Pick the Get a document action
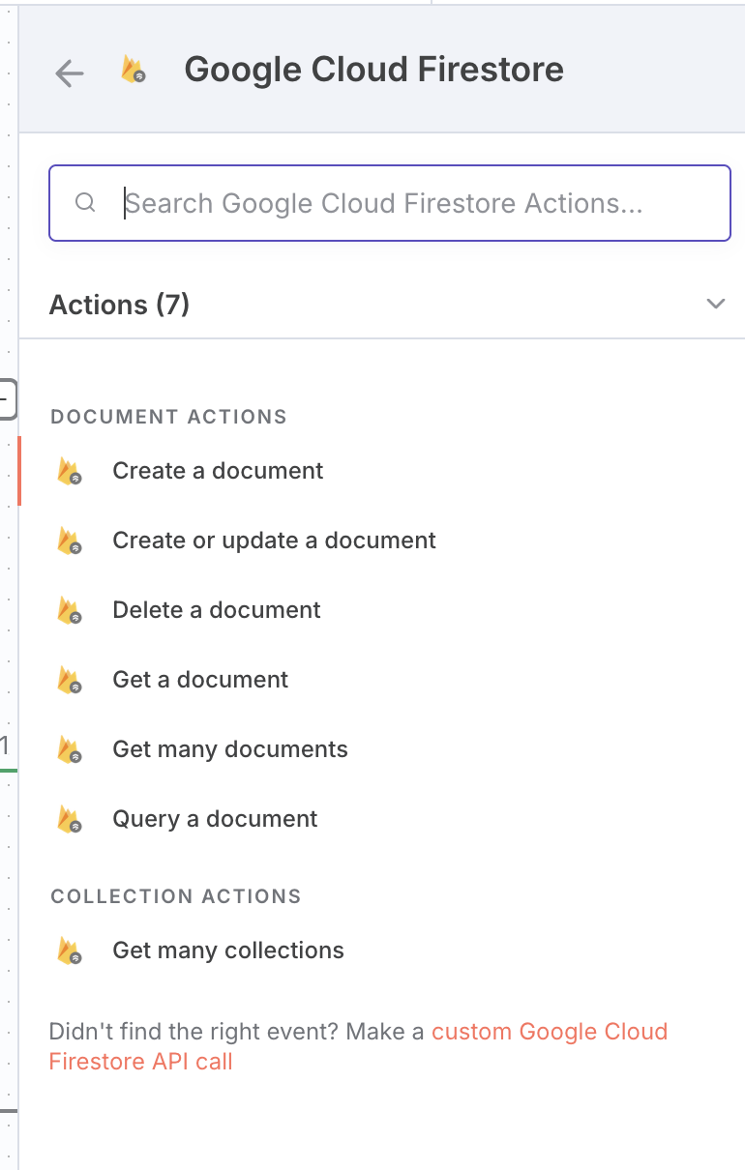 200,680
